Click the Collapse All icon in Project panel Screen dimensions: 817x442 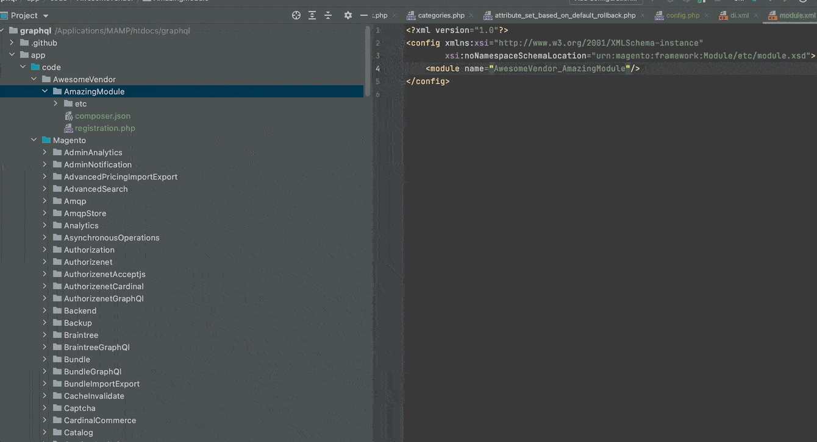pyautogui.click(x=328, y=15)
